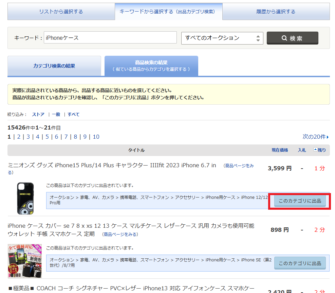Open 商品ページをみる link for wallet case
The image size is (335, 293).
(120, 234)
